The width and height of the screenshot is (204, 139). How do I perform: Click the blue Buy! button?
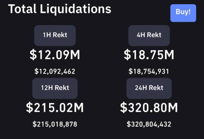pos(183,13)
